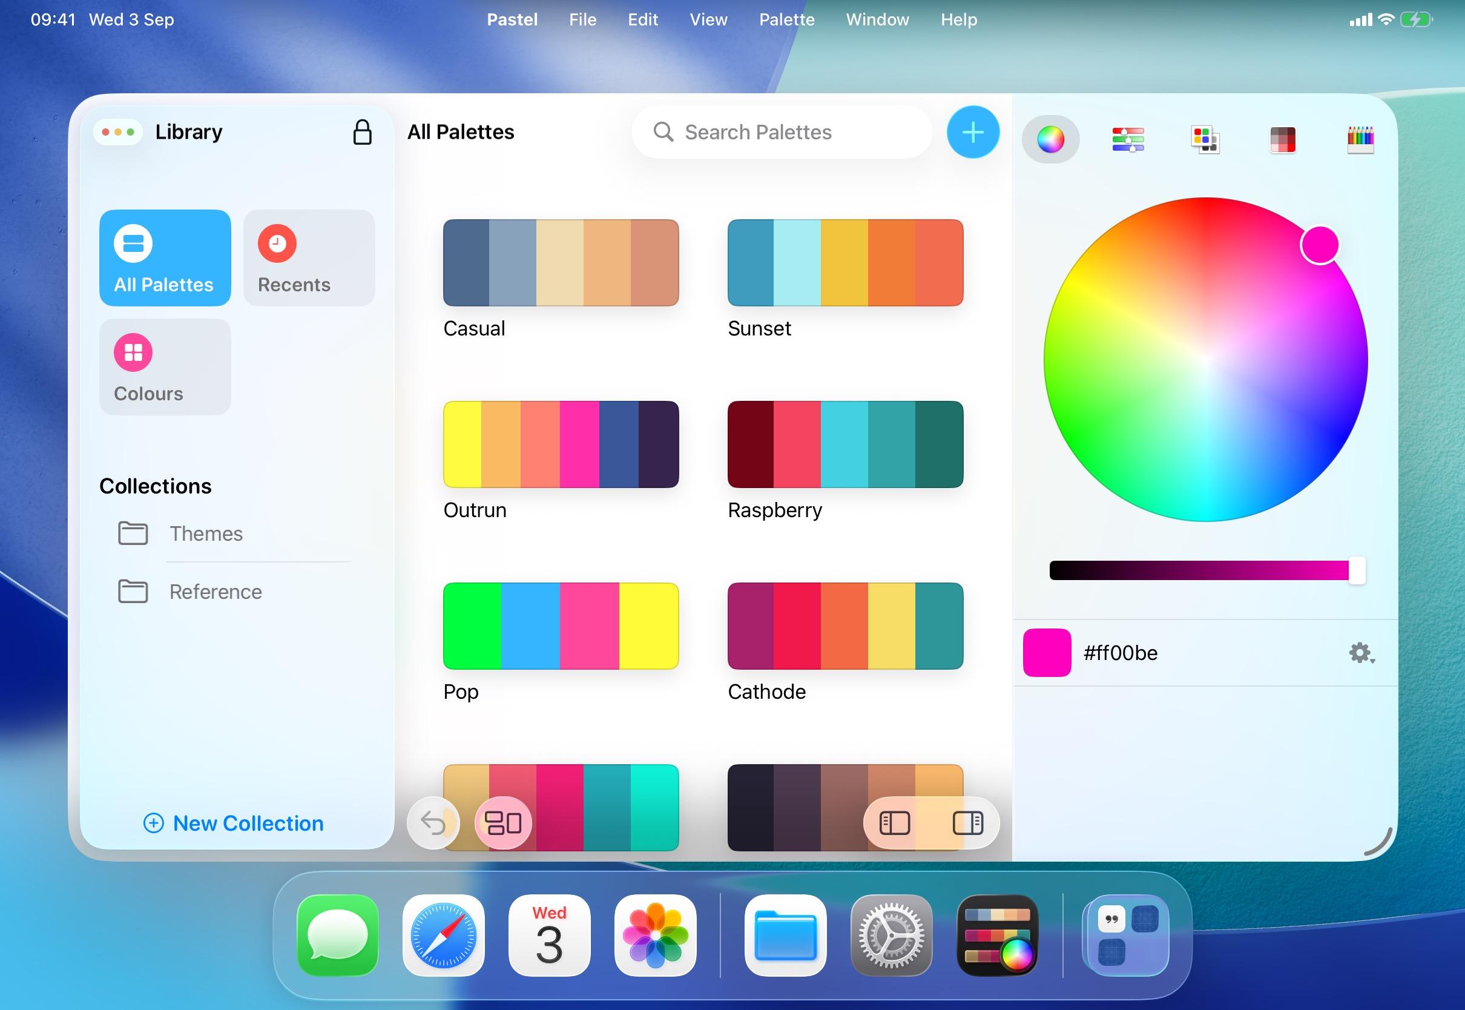This screenshot has width=1465, height=1010.
Task: Open the Edit menu
Action: [x=643, y=19]
